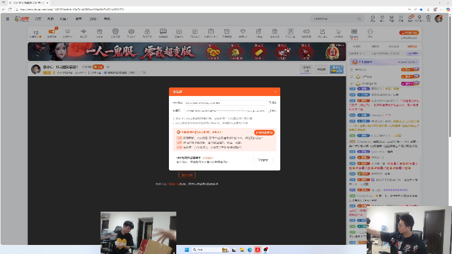Viewport: 452px width, 254px height.
Task: Open the hamburger menu beside the Douyu logo
Action: [7, 19]
